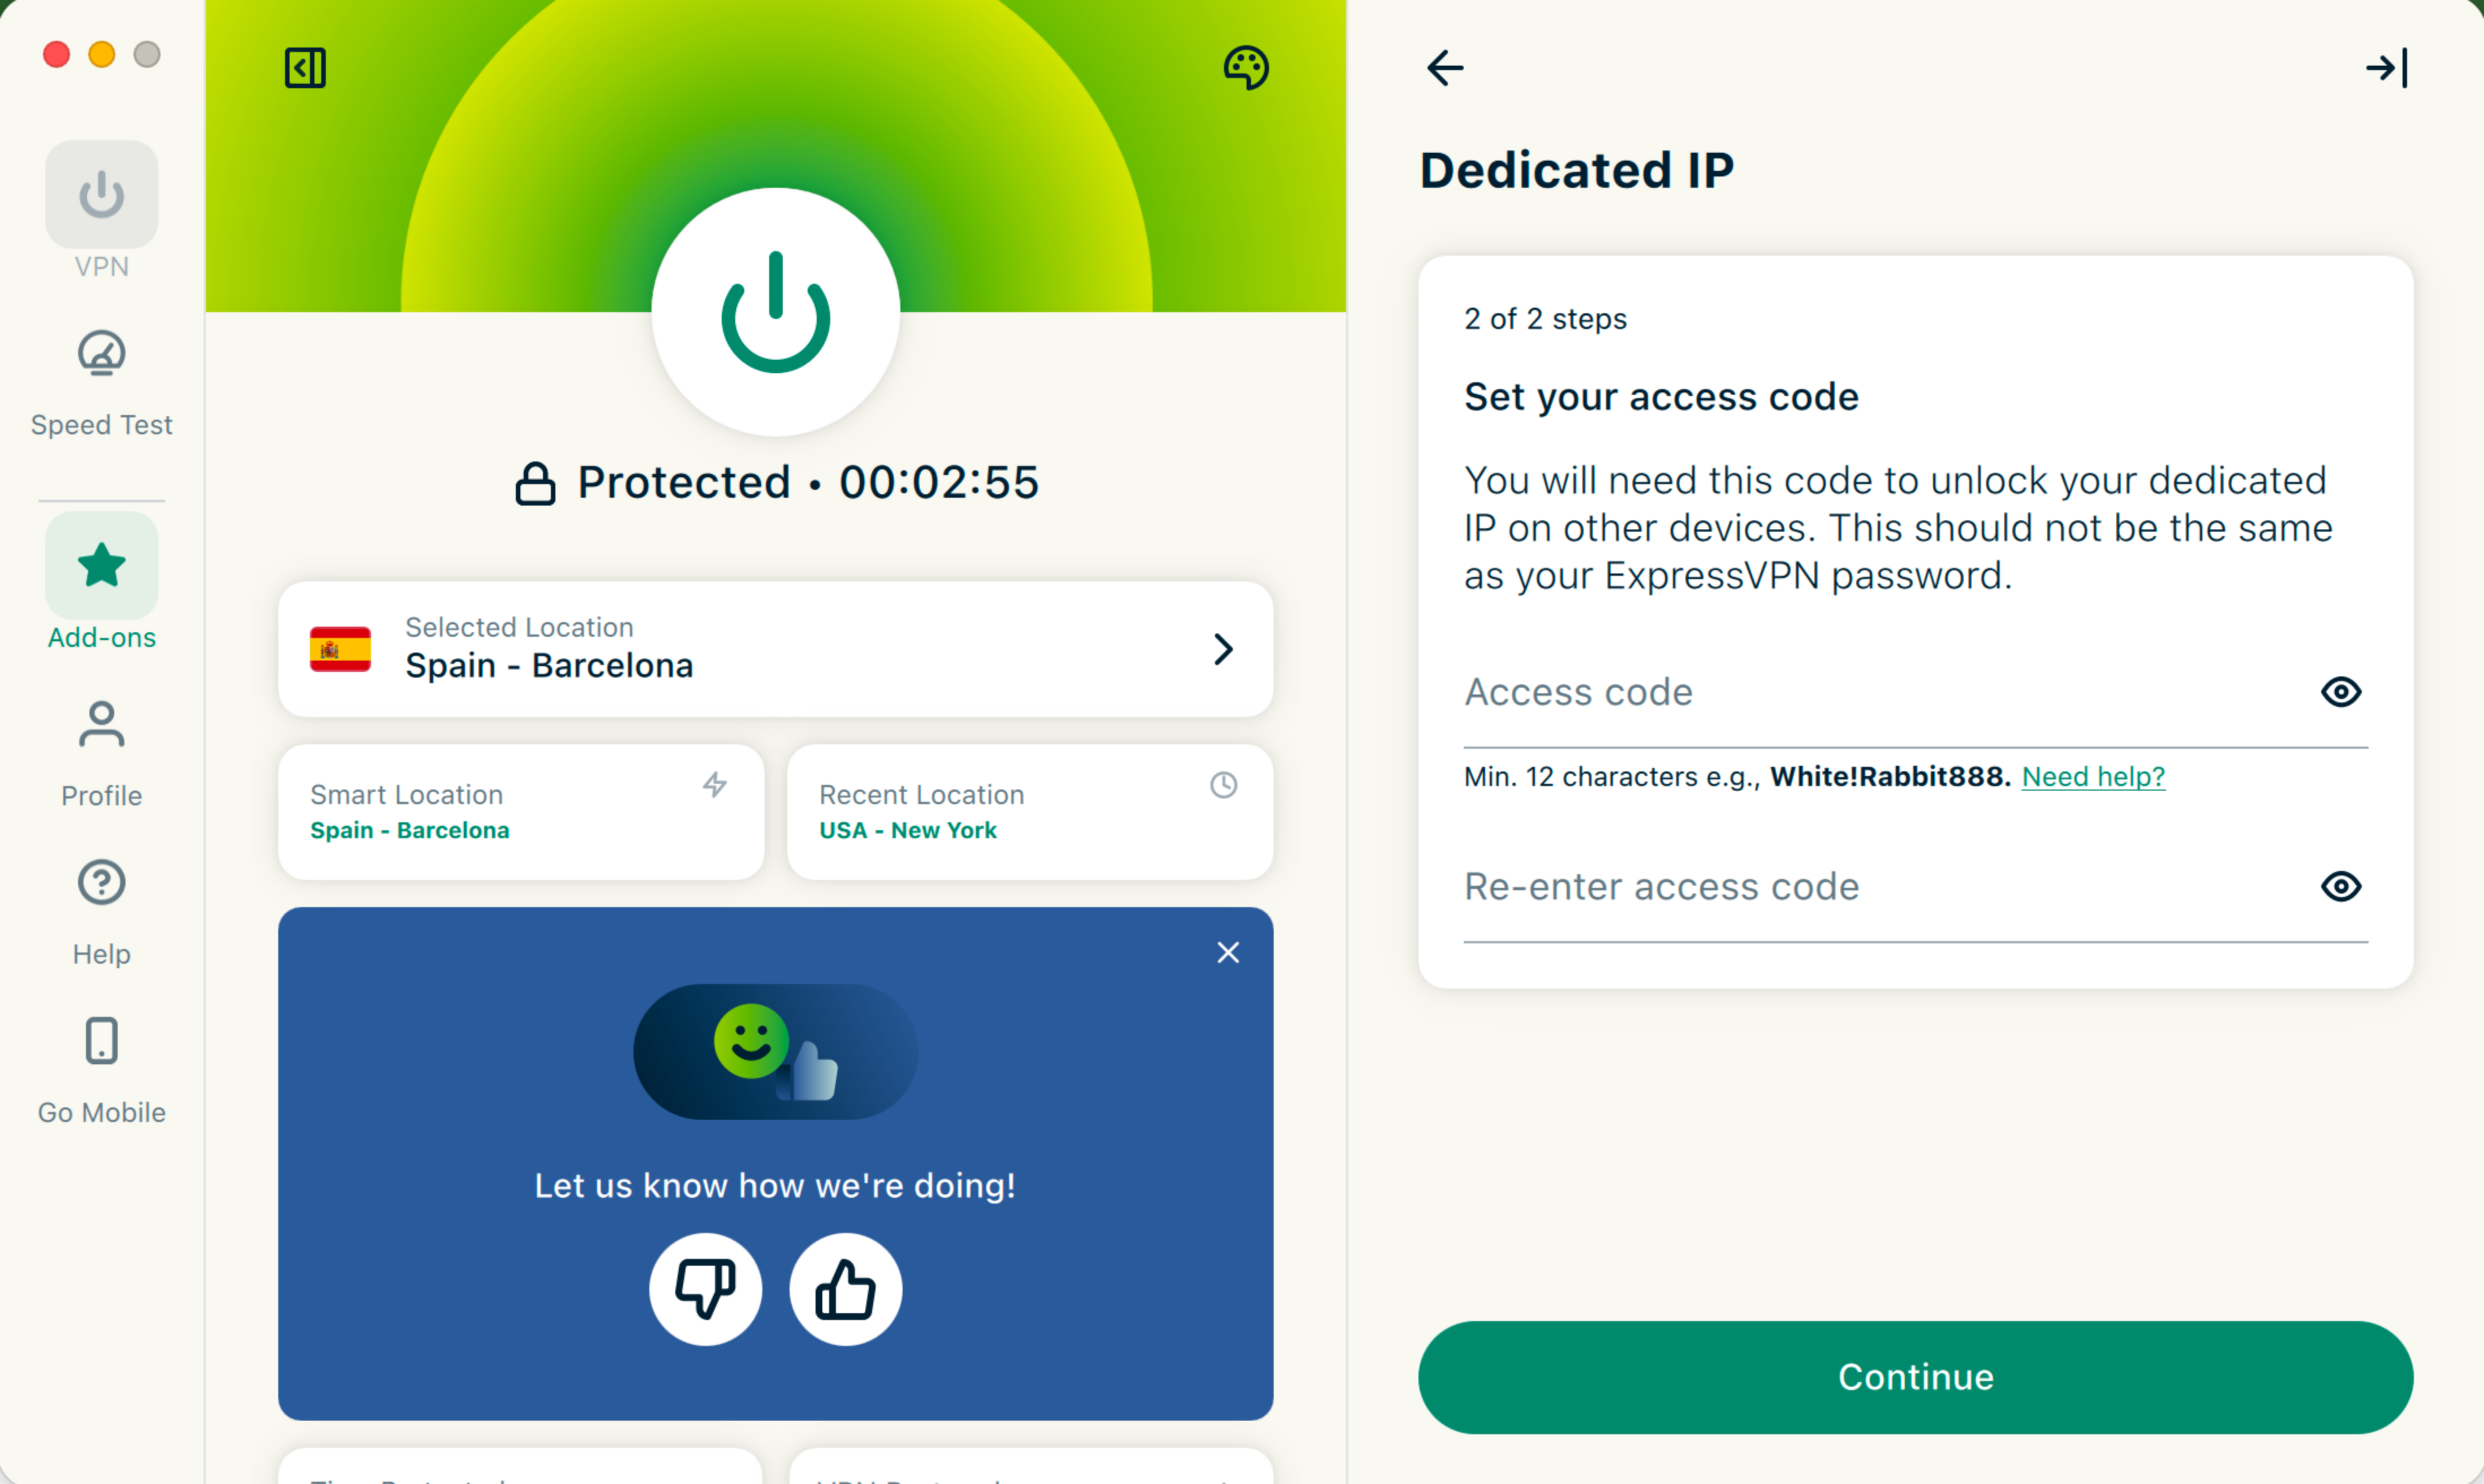Image resolution: width=2484 pixels, height=1484 pixels.
Task: Collapse the Dedicated IP panel with the arrow-bar icon
Action: [2387, 68]
